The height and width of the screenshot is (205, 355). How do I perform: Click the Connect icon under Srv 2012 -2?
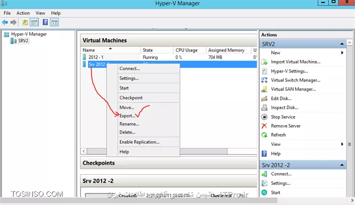[x=264, y=174]
